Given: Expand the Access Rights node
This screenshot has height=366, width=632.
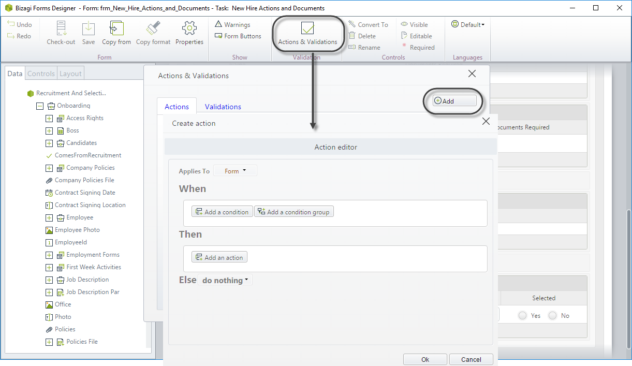Looking at the screenshot, I should (x=49, y=118).
